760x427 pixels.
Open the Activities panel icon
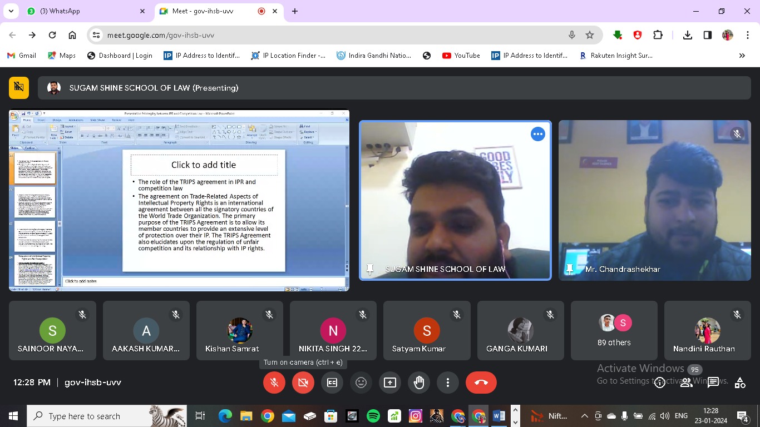point(740,383)
